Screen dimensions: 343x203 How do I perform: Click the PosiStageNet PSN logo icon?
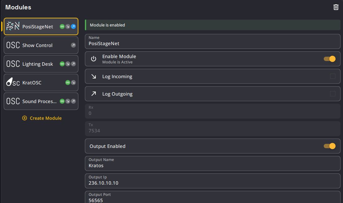pyautogui.click(x=13, y=26)
